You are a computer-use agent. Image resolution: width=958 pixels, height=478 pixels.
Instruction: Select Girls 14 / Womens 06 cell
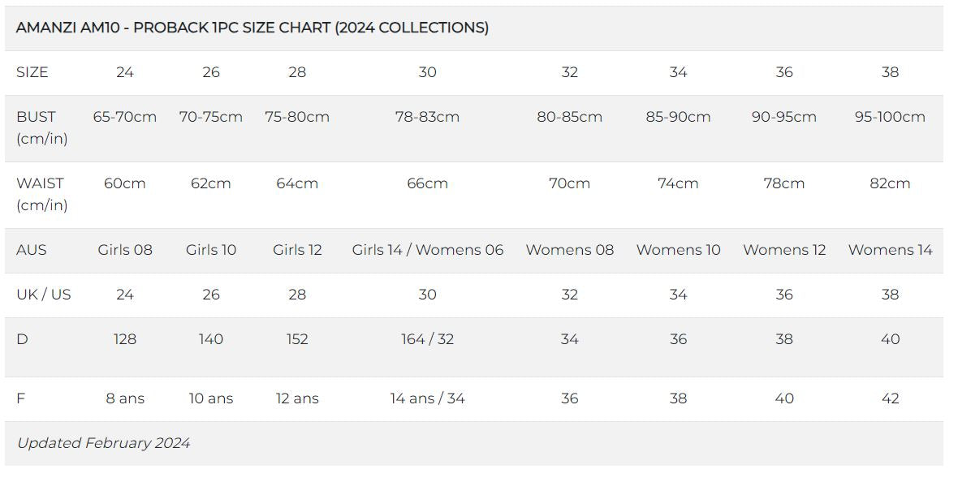(x=427, y=250)
